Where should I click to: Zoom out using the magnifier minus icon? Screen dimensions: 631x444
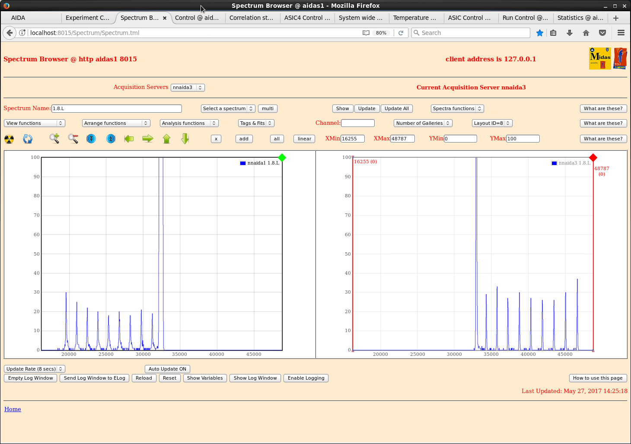[73, 139]
